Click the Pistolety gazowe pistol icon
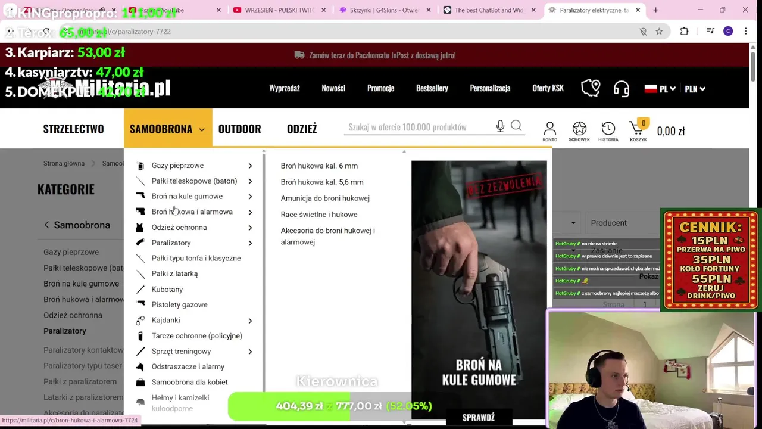This screenshot has width=762, height=429. 140,304
